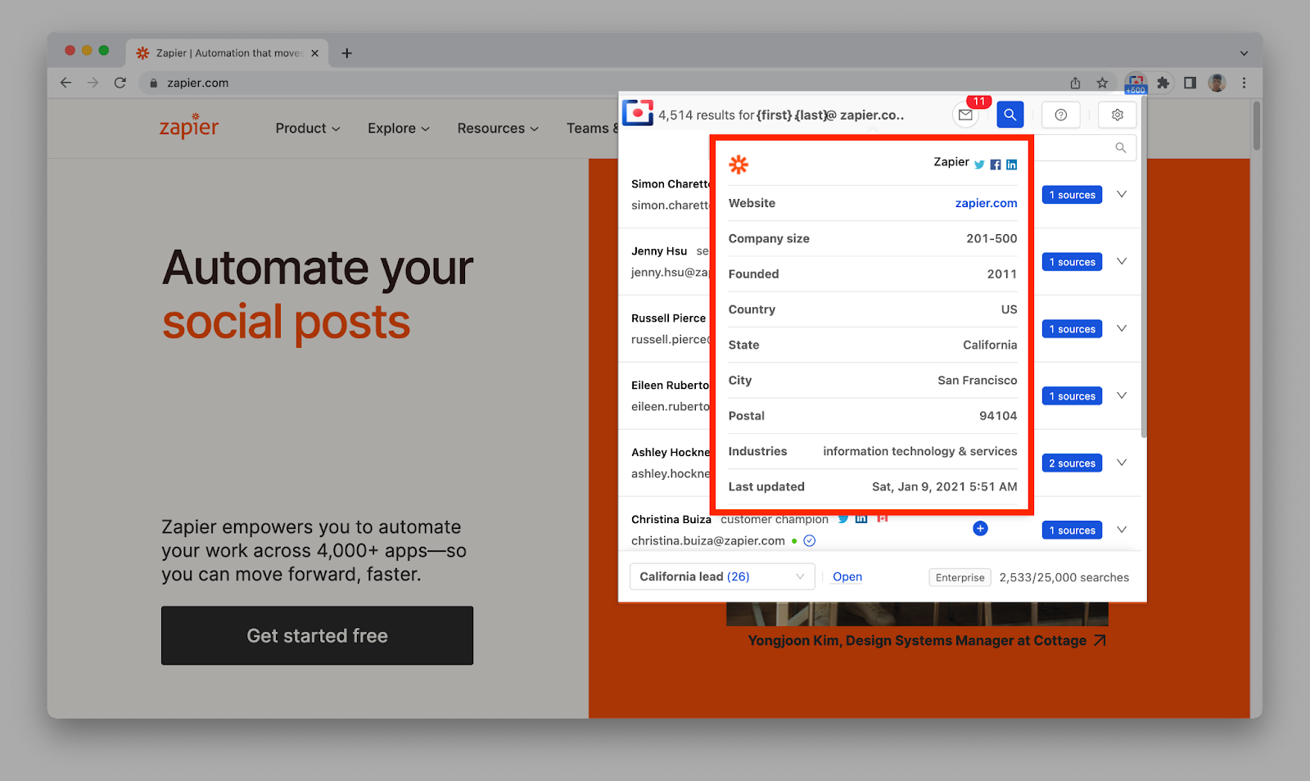Open the tab search chevron in Chrome
The width and height of the screenshot is (1310, 781).
(x=1244, y=53)
